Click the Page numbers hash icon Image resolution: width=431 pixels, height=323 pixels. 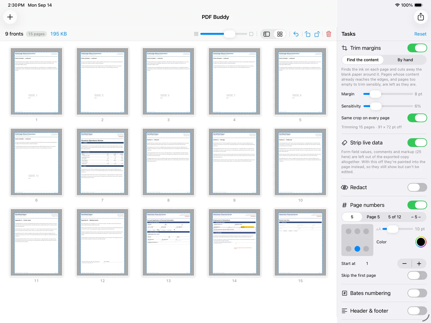tap(345, 205)
